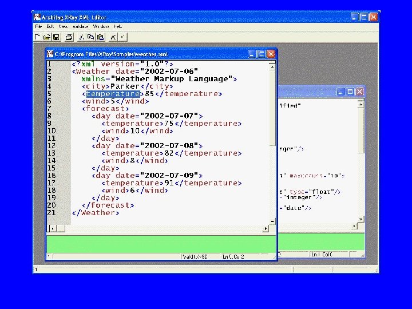
Task: Click the opening forecast tag on line 7
Action: 105,109
